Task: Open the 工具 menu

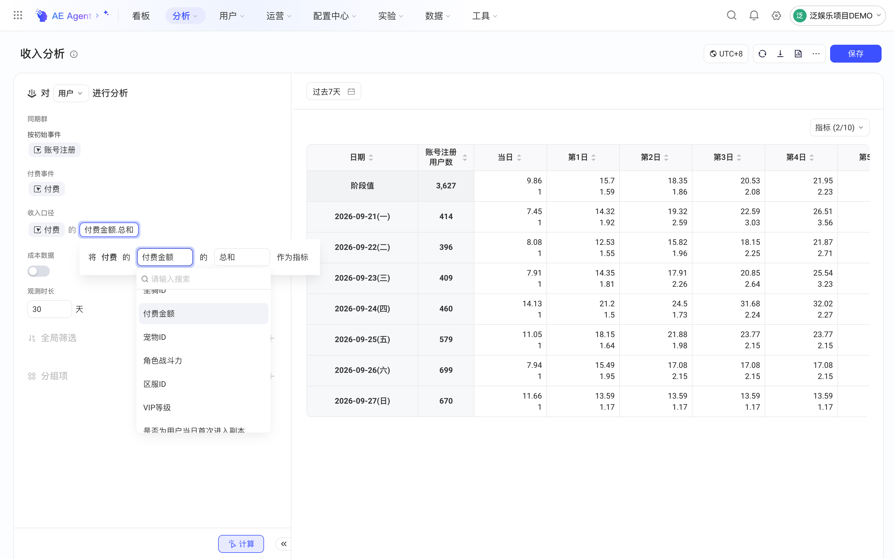Action: (x=484, y=16)
